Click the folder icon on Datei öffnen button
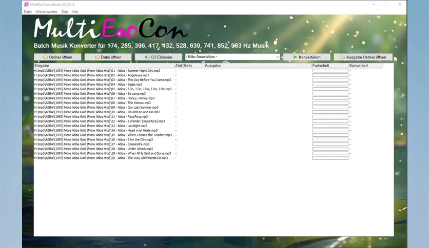 (x=97, y=57)
